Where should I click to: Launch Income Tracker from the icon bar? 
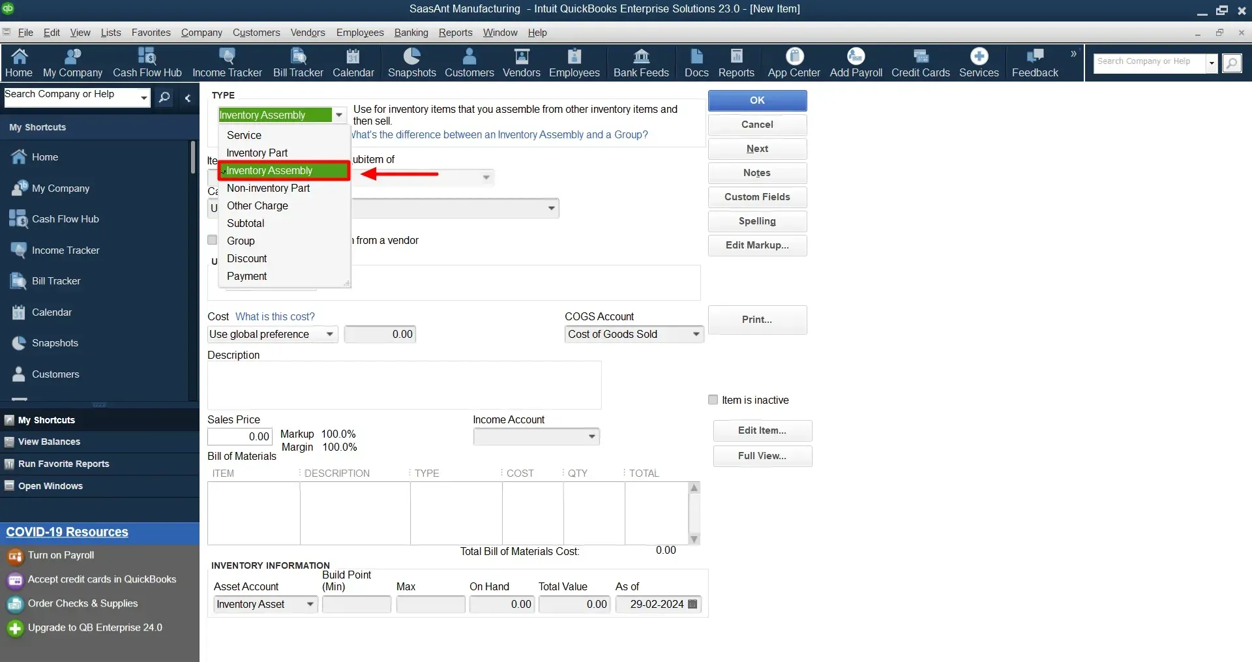(227, 63)
